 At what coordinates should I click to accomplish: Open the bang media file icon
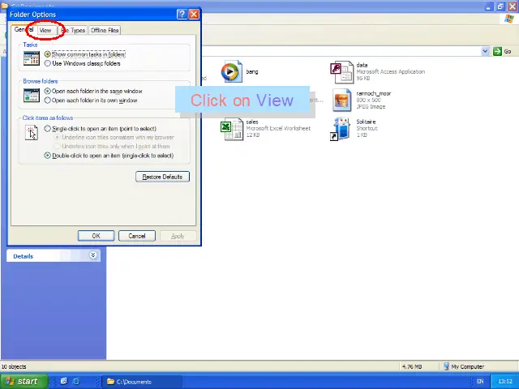click(x=231, y=72)
